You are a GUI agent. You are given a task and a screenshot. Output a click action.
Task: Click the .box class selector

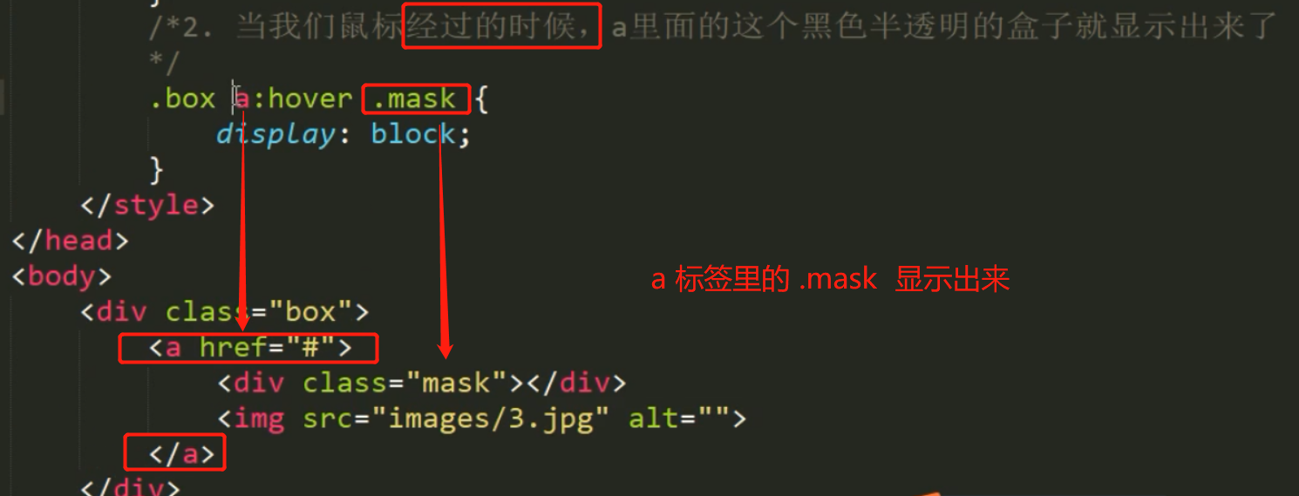point(182,99)
